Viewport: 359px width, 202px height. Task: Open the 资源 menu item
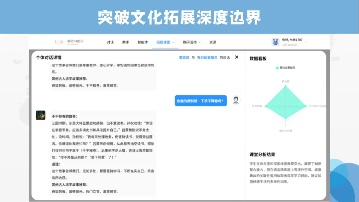213,42
